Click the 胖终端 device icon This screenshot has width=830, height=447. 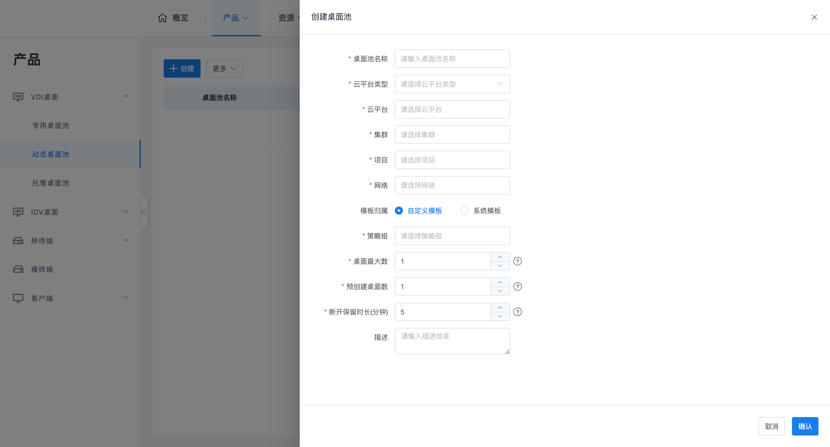[x=18, y=240]
